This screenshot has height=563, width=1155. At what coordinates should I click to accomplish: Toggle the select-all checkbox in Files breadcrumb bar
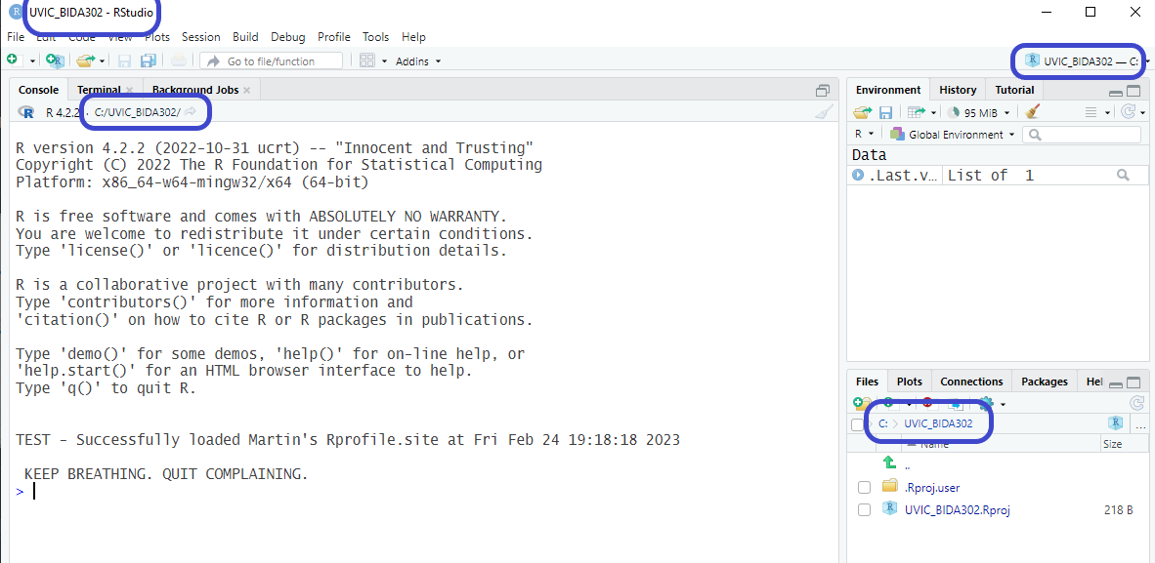tap(857, 424)
